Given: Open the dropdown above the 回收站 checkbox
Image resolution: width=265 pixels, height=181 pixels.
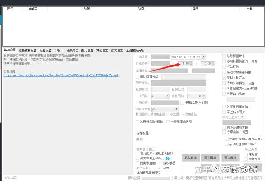Looking at the screenshot, I should [237, 122].
